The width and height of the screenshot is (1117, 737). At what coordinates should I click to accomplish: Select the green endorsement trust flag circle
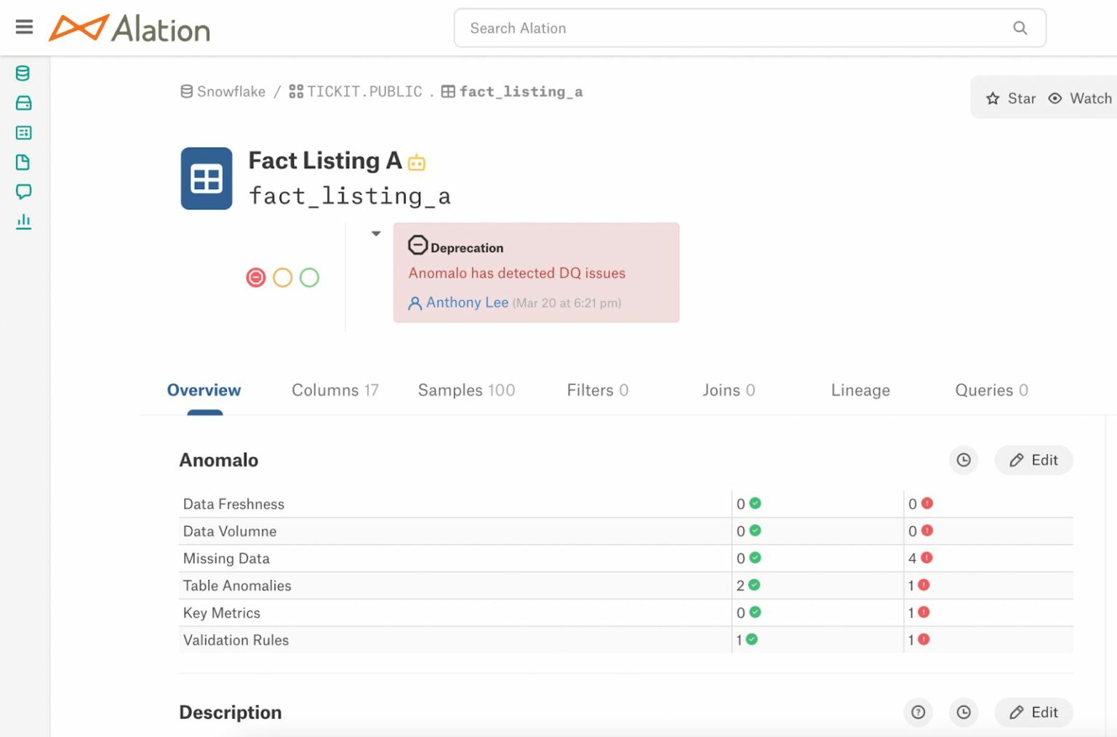coord(310,277)
